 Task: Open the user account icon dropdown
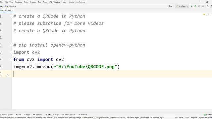170,6
